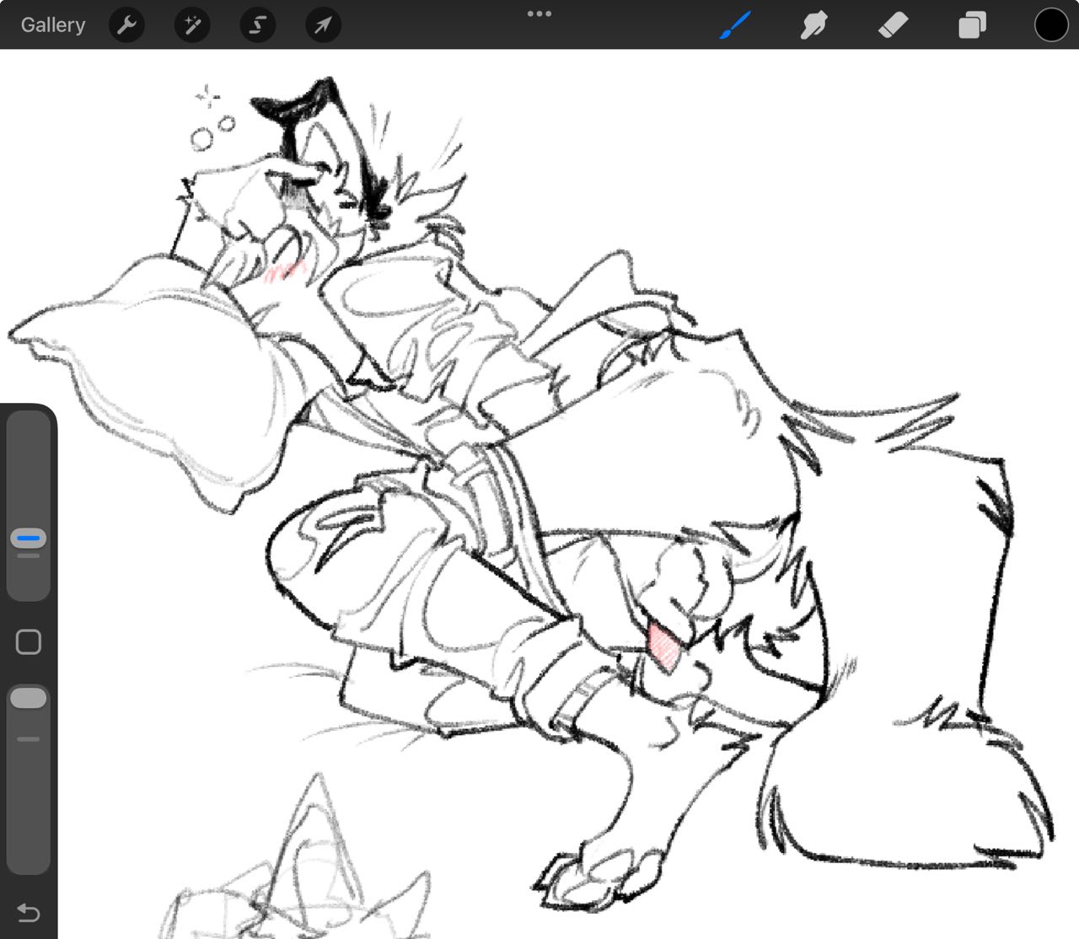Select the Brush tool
The image size is (1079, 939).
pos(735,25)
